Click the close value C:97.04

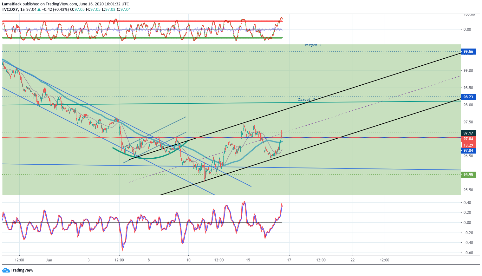tap(124, 10)
